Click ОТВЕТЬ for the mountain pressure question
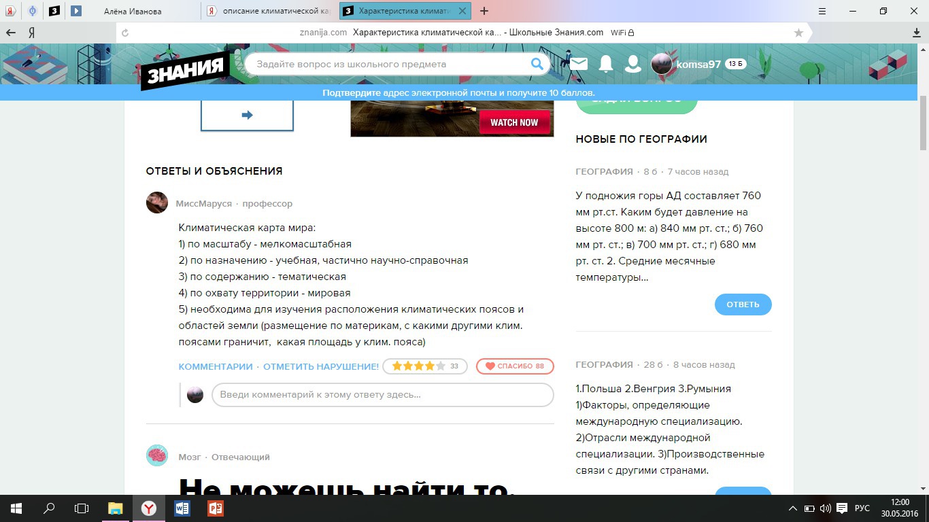929x522 pixels. click(743, 304)
